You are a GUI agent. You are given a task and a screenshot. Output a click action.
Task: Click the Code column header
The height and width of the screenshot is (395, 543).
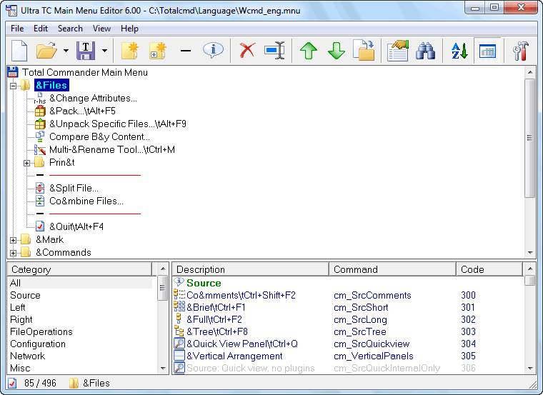(x=489, y=269)
